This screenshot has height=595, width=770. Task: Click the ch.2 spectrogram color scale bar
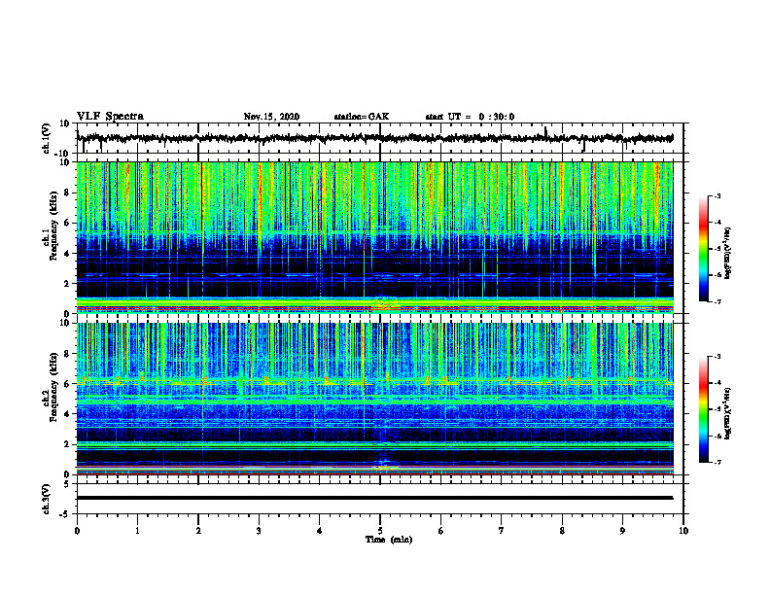pos(704,409)
